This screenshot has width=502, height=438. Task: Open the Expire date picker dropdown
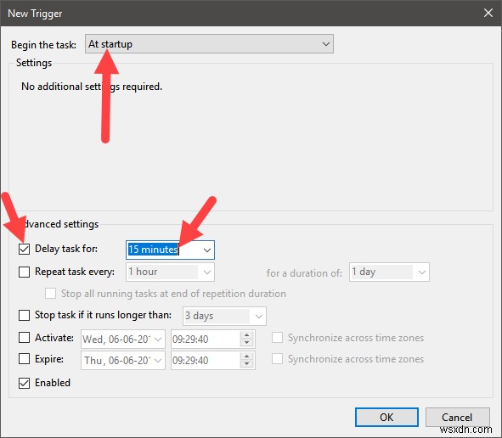tap(158, 361)
